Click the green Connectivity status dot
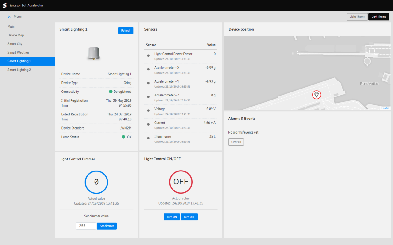393x245 pixels. [x=111, y=92]
